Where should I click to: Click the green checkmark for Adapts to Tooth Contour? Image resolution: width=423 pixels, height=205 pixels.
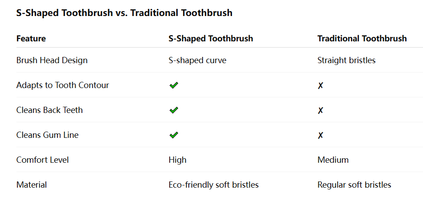(x=174, y=85)
